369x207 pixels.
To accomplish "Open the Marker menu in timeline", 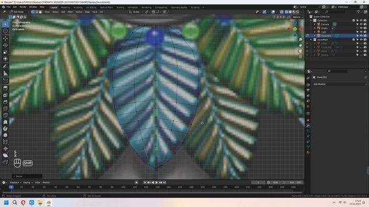I will tap(46, 182).
